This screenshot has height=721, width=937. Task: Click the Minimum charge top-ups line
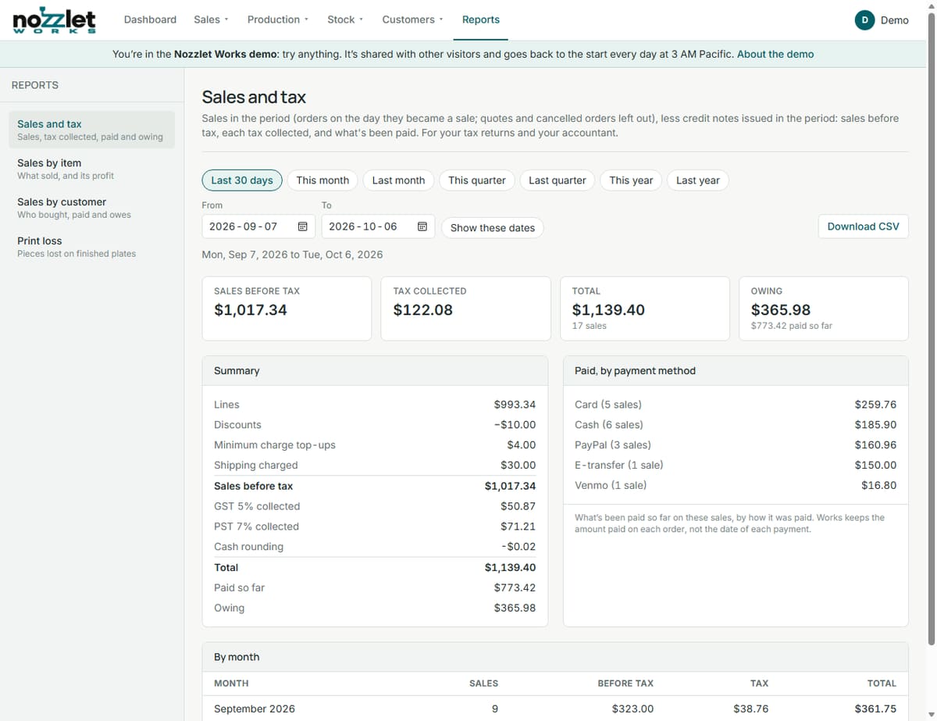point(375,445)
